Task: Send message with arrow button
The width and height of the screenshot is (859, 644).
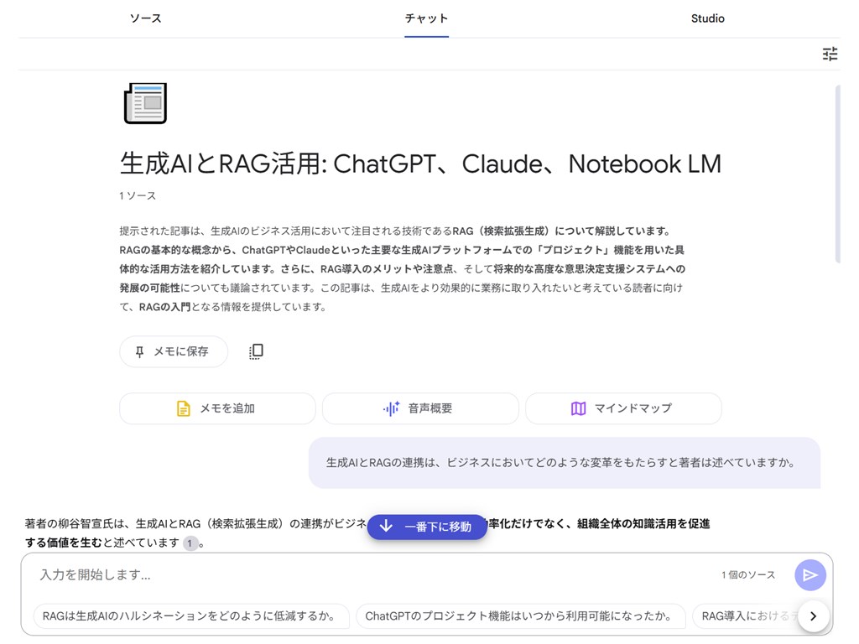Action: (x=810, y=575)
